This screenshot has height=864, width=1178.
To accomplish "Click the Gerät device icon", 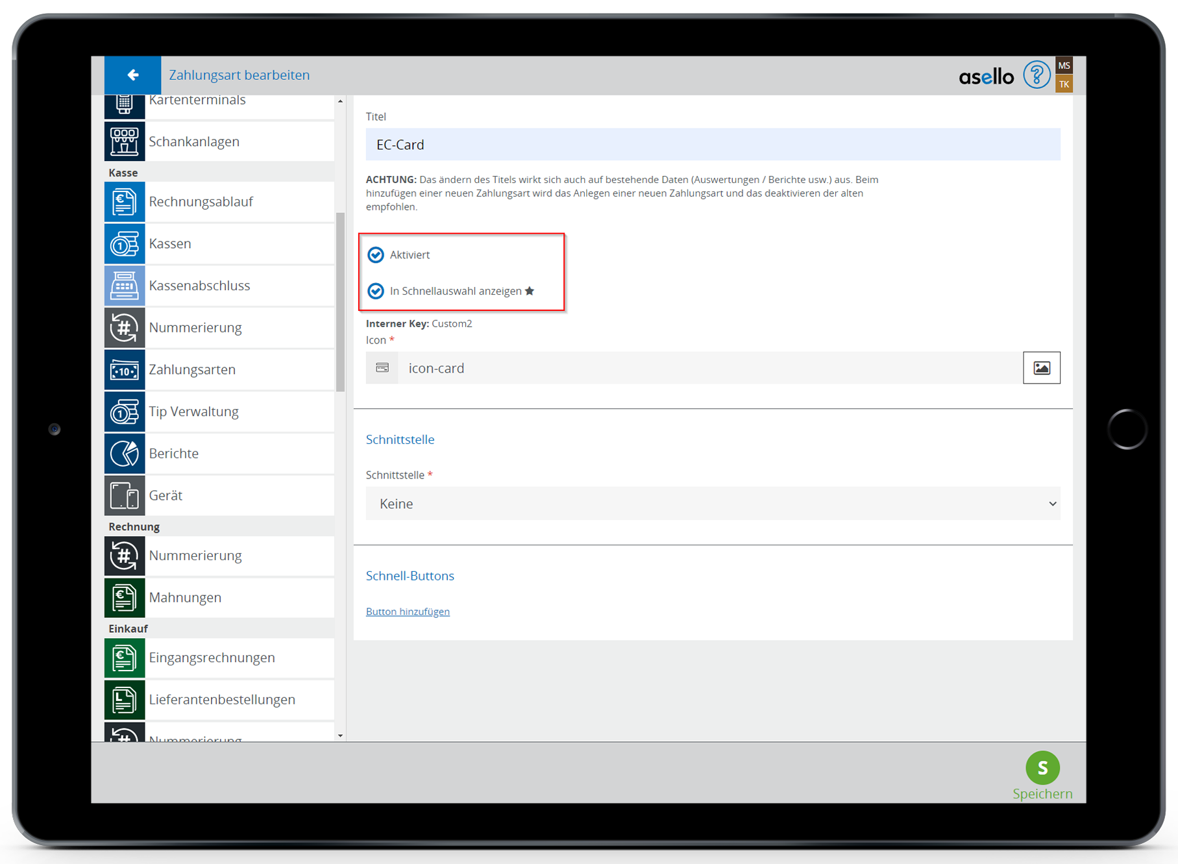I will (124, 496).
